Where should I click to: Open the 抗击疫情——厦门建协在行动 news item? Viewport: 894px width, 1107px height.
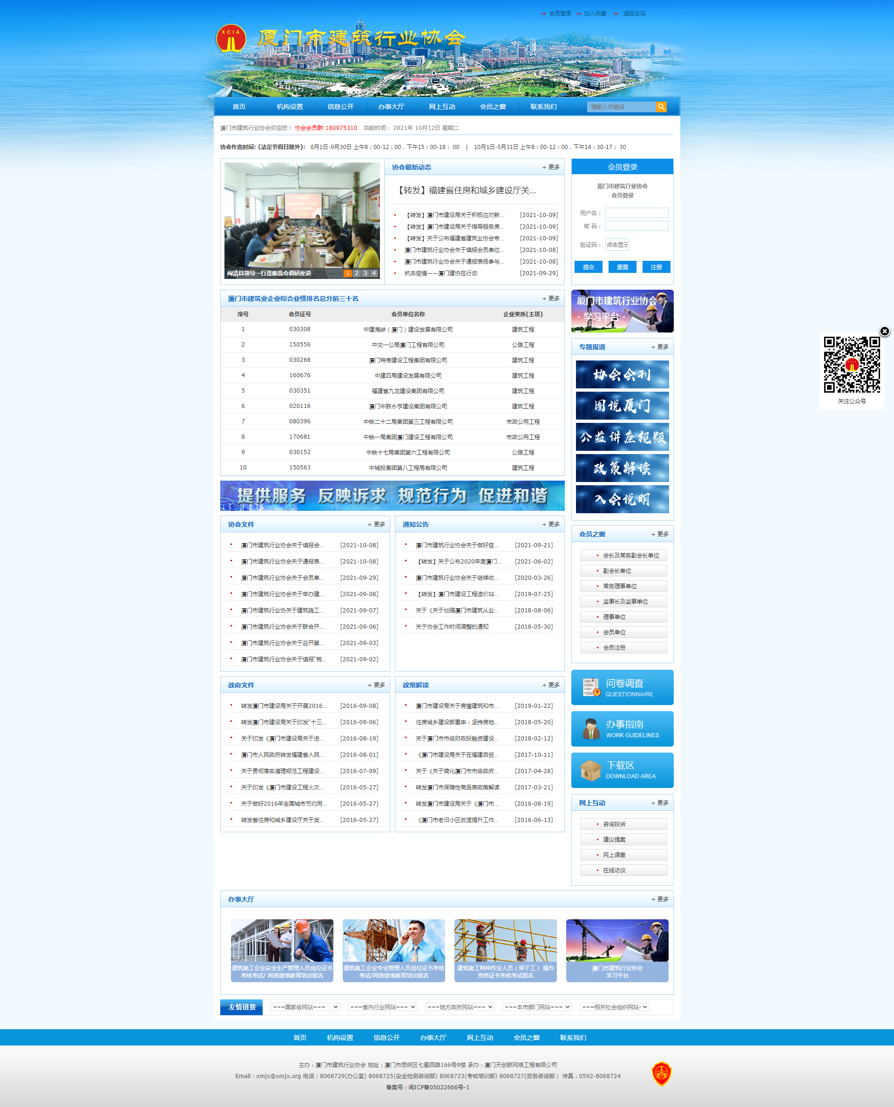[441, 273]
